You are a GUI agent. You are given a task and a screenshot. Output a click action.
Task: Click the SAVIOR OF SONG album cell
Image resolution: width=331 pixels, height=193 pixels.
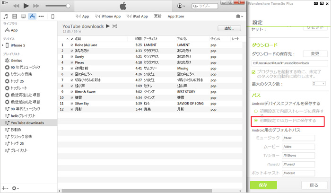pyautogui.click(x=191, y=104)
